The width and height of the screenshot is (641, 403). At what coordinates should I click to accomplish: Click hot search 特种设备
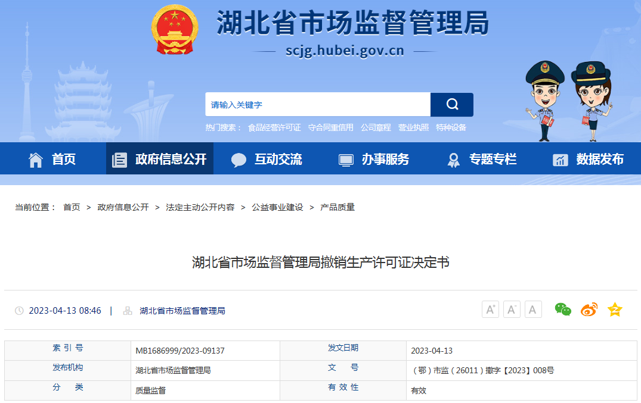[x=451, y=127]
